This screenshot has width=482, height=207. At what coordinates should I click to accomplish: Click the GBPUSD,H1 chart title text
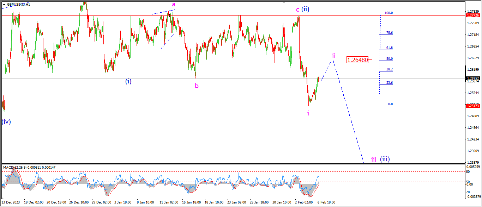(18, 4)
